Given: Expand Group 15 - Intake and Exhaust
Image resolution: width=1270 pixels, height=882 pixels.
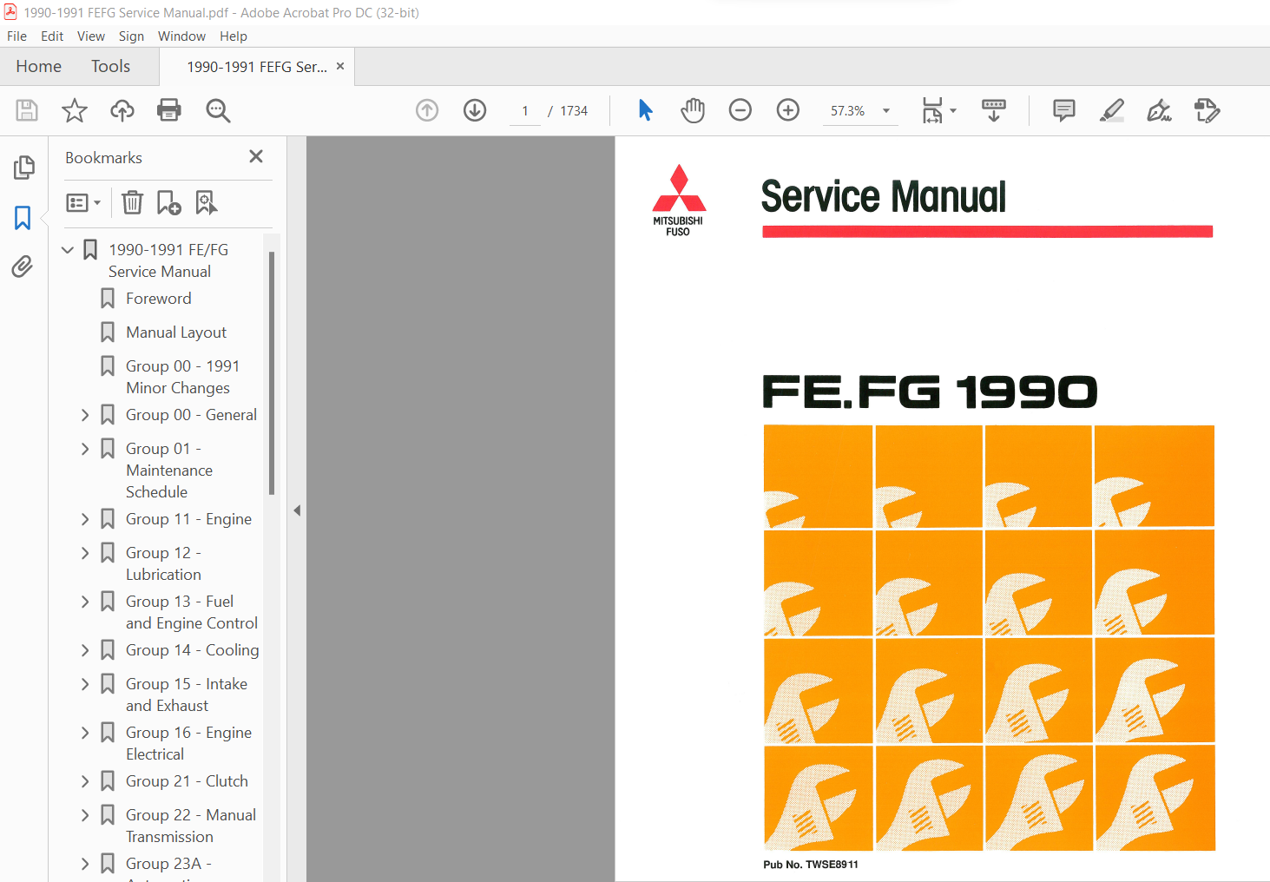Looking at the screenshot, I should (x=85, y=684).
